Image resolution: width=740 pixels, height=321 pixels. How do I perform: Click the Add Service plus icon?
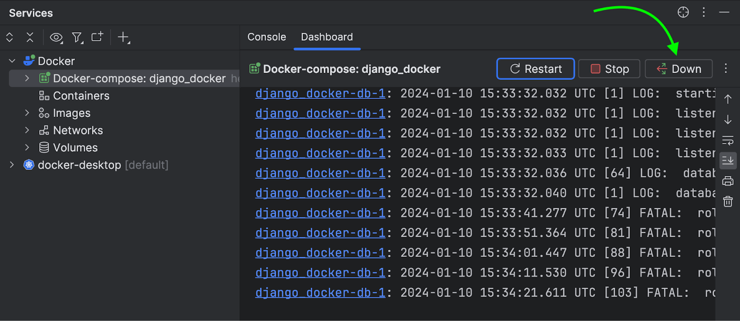point(123,37)
